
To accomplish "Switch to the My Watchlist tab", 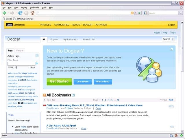I will (89, 39).
